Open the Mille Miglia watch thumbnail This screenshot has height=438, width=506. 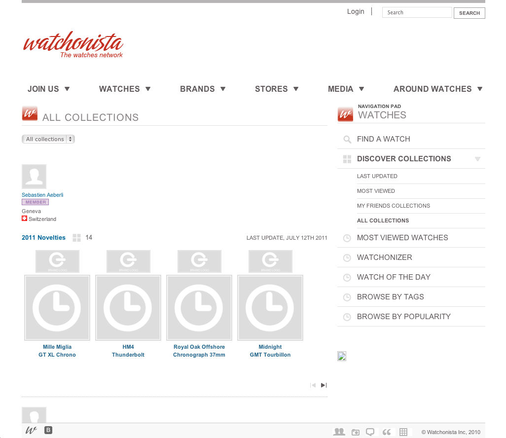(57, 308)
